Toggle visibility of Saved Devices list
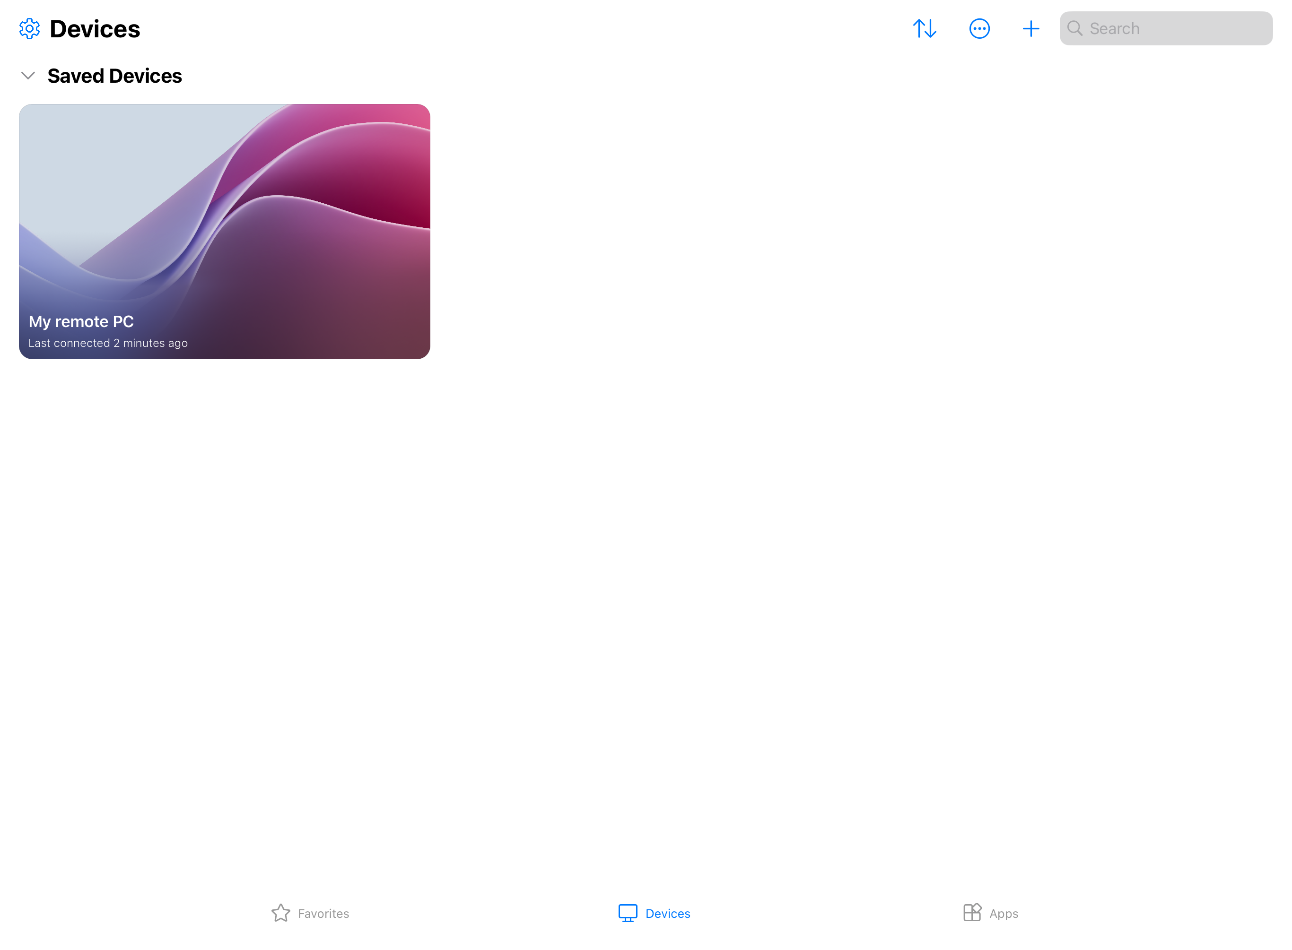1292x950 pixels. (x=28, y=76)
